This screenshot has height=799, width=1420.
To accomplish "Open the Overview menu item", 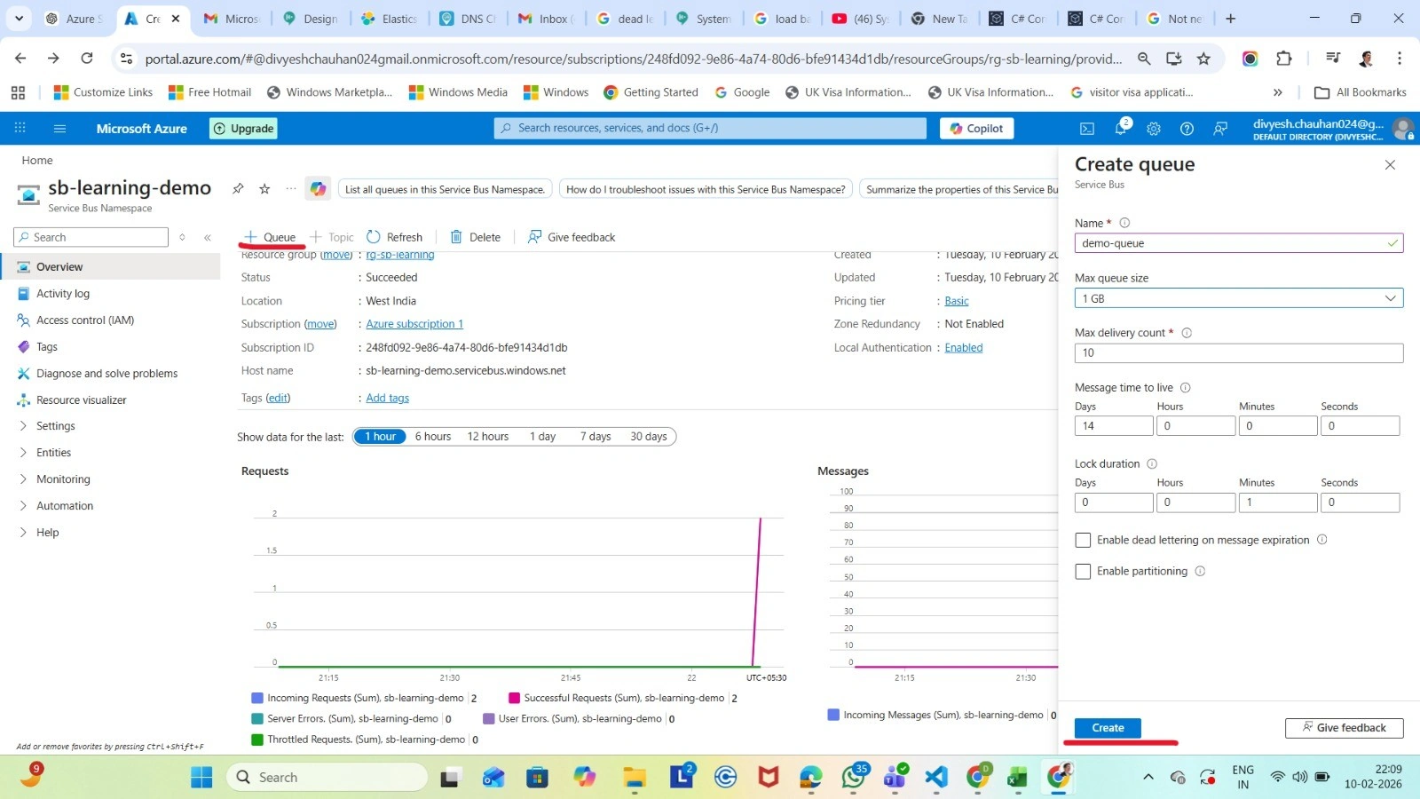I will pos(110,267).
